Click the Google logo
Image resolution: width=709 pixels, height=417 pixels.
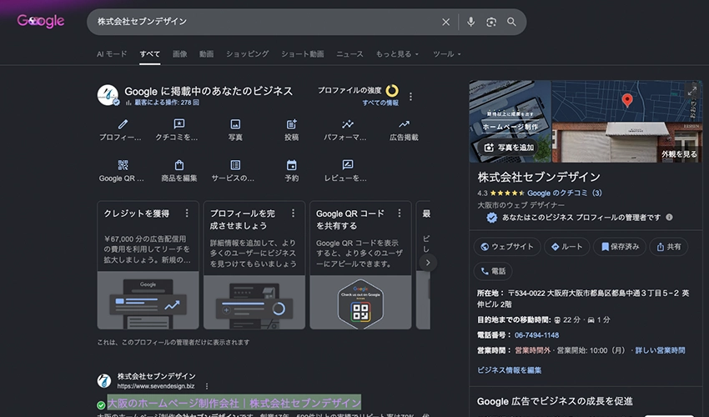[x=41, y=21]
